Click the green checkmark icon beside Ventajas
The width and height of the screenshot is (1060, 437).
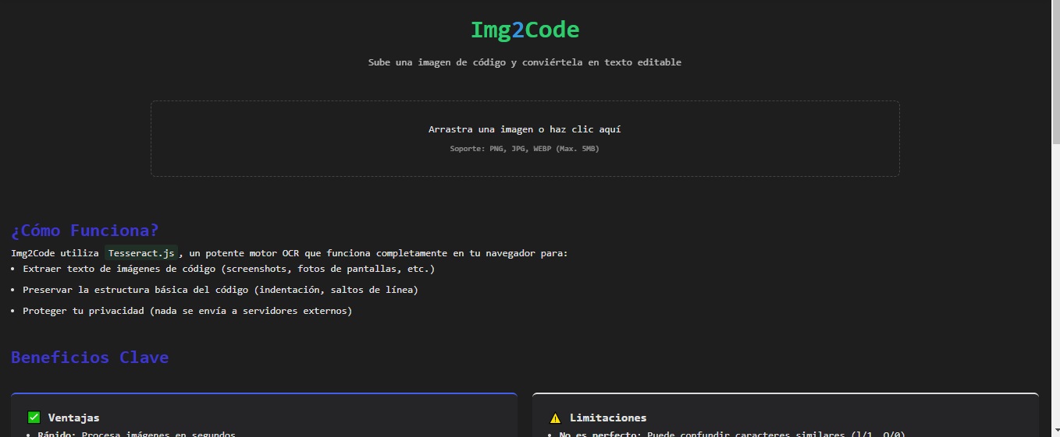point(34,418)
